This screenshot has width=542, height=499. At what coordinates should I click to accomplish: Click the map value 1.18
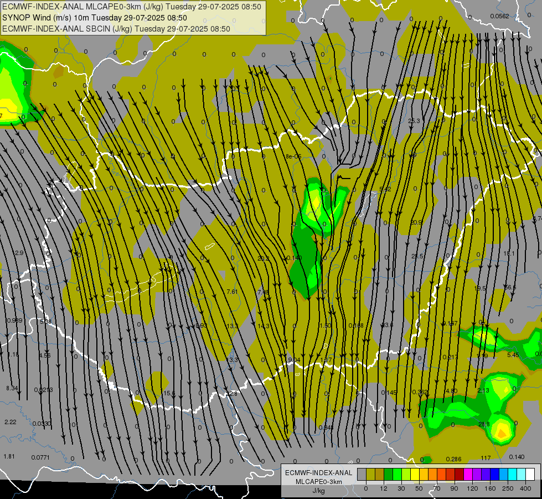click(13, 354)
